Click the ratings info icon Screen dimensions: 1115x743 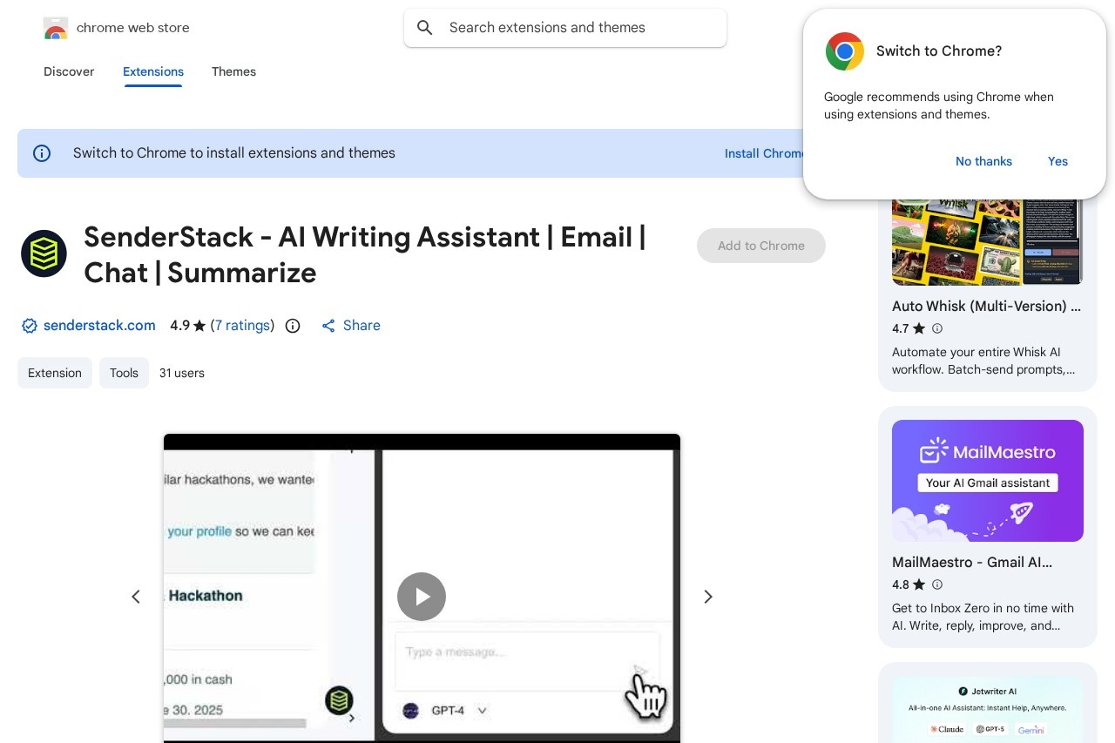click(x=293, y=326)
